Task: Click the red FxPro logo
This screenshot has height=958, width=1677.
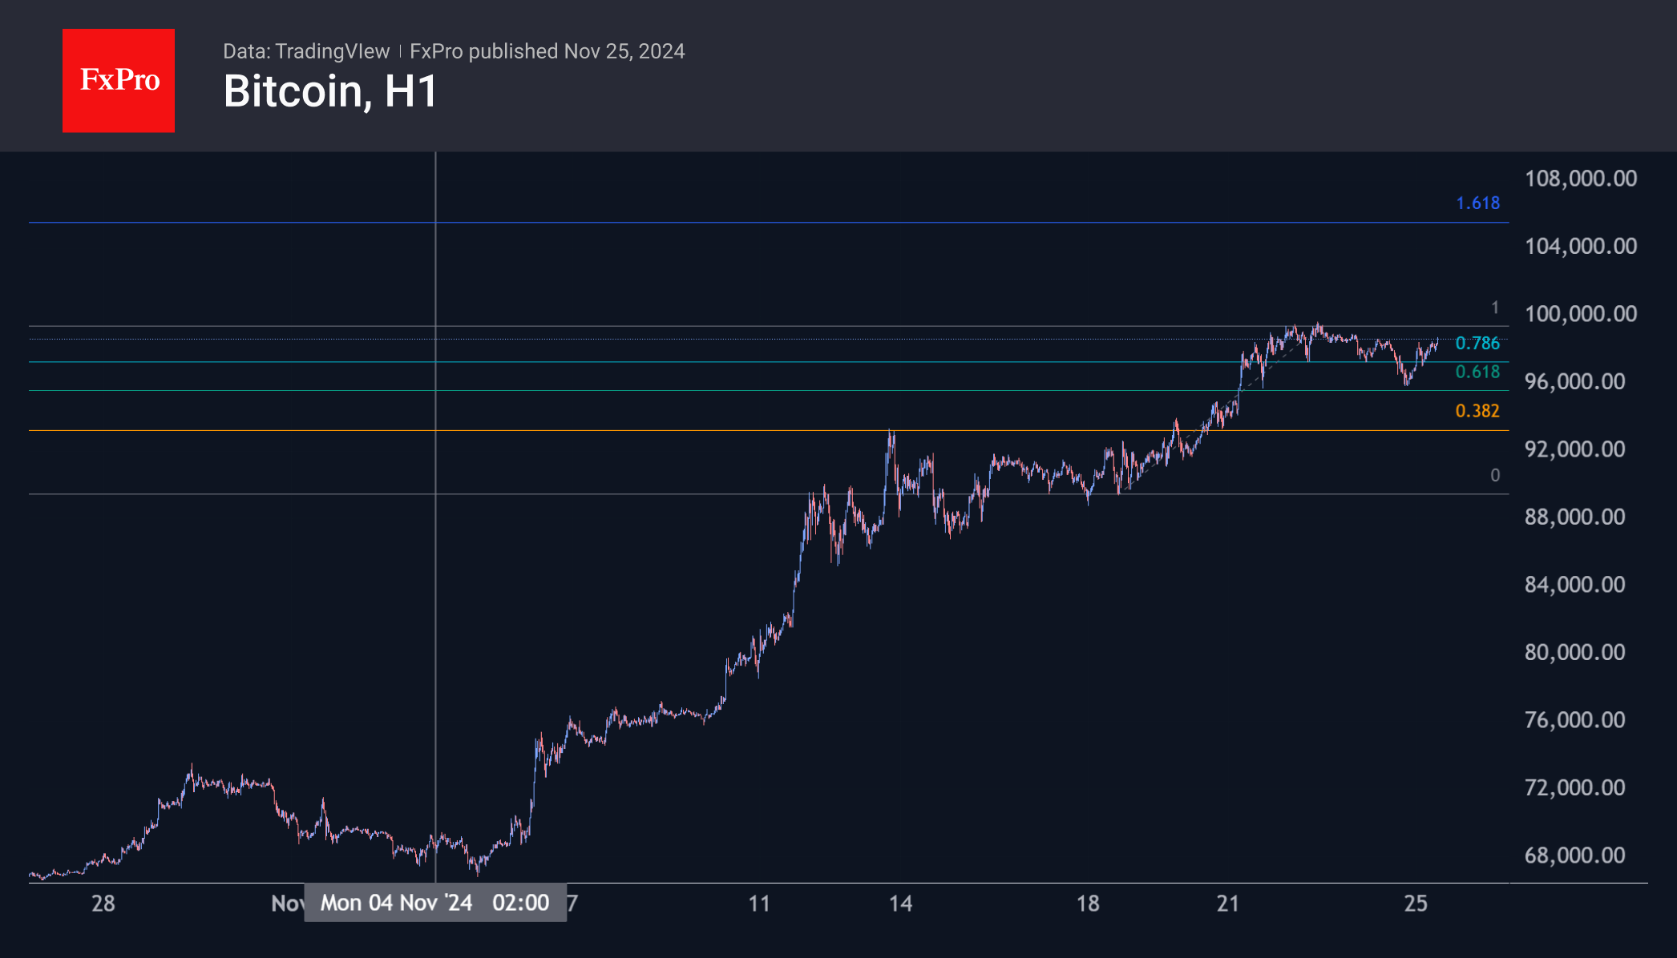Action: coord(119,81)
